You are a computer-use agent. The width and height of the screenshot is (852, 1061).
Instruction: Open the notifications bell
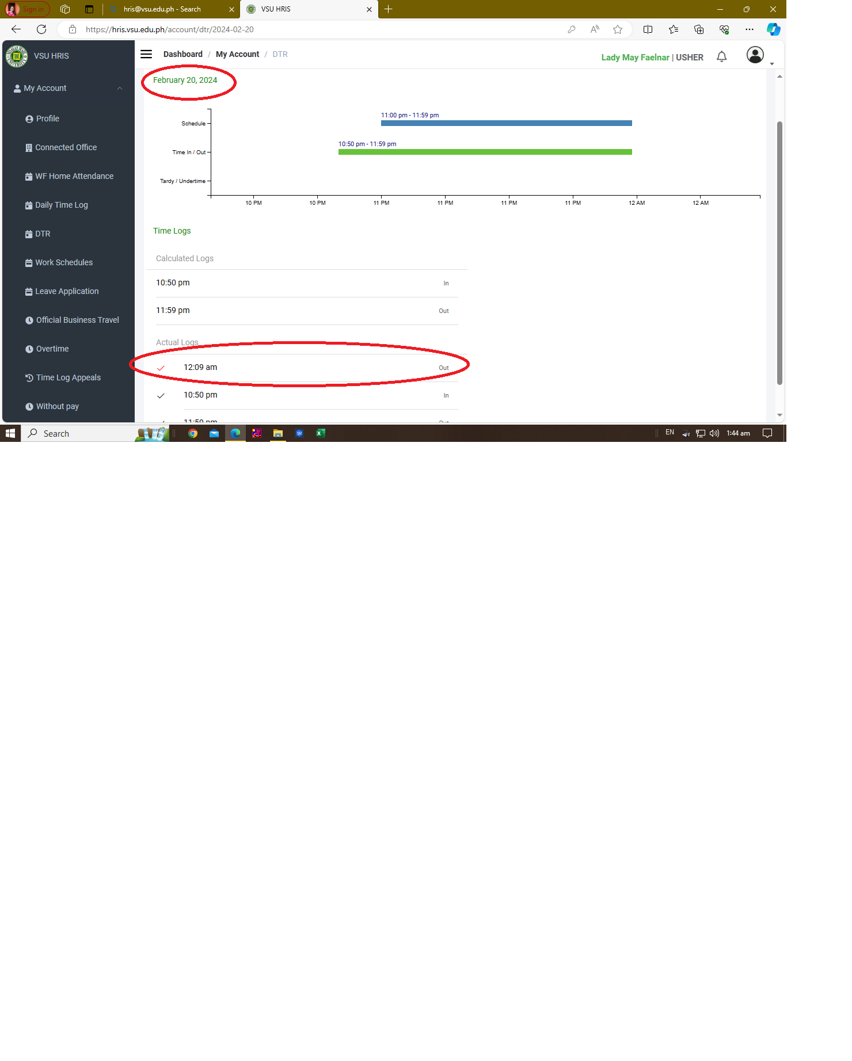(x=721, y=56)
